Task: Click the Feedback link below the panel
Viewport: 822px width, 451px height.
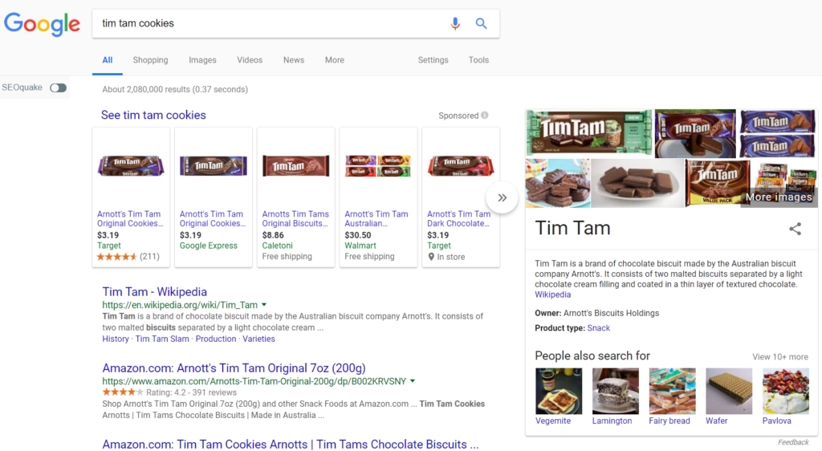Action: [x=793, y=443]
